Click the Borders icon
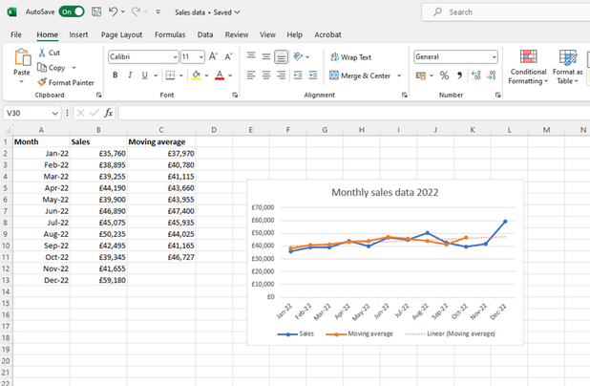The image size is (590, 386). coord(170,75)
